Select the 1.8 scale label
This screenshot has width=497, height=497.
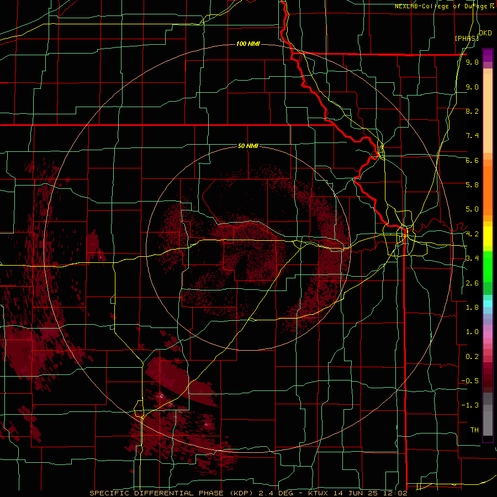pyautogui.click(x=472, y=308)
